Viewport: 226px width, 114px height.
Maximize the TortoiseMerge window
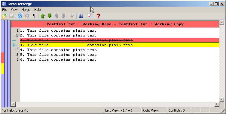tap(216, 4)
